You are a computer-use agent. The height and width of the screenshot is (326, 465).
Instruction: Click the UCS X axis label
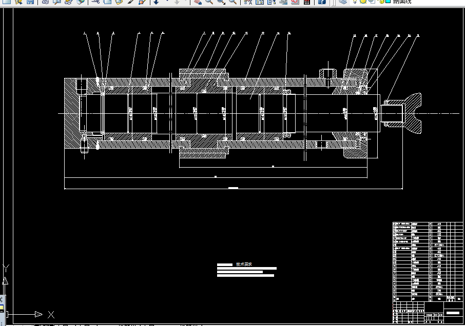click(x=51, y=314)
